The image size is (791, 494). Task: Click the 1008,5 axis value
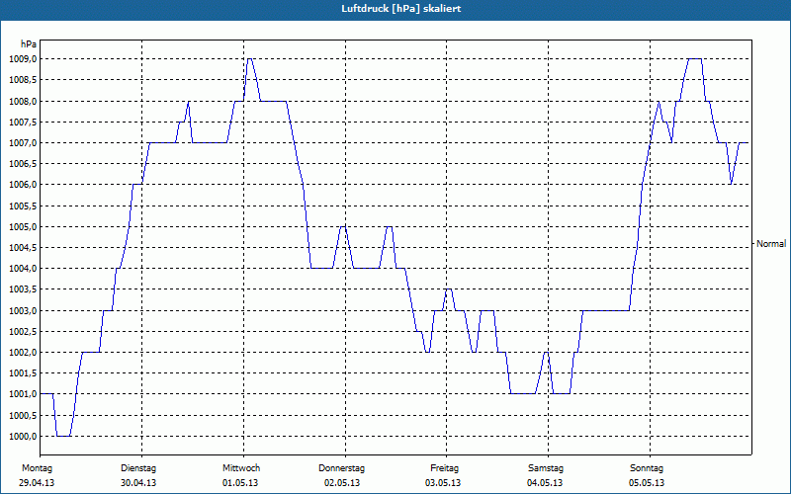[23, 80]
